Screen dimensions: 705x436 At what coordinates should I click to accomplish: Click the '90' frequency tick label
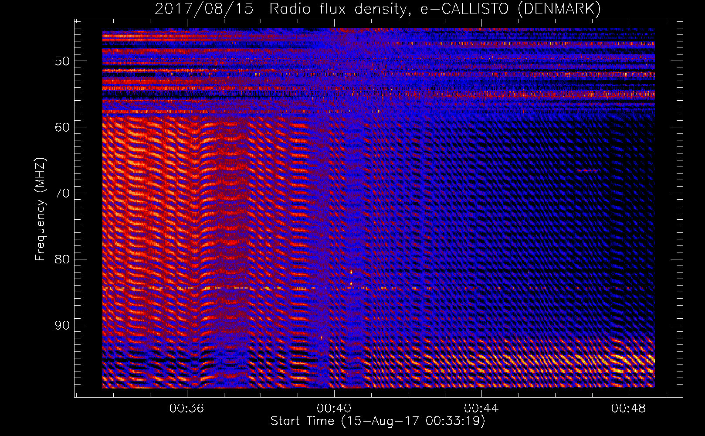[x=62, y=325]
